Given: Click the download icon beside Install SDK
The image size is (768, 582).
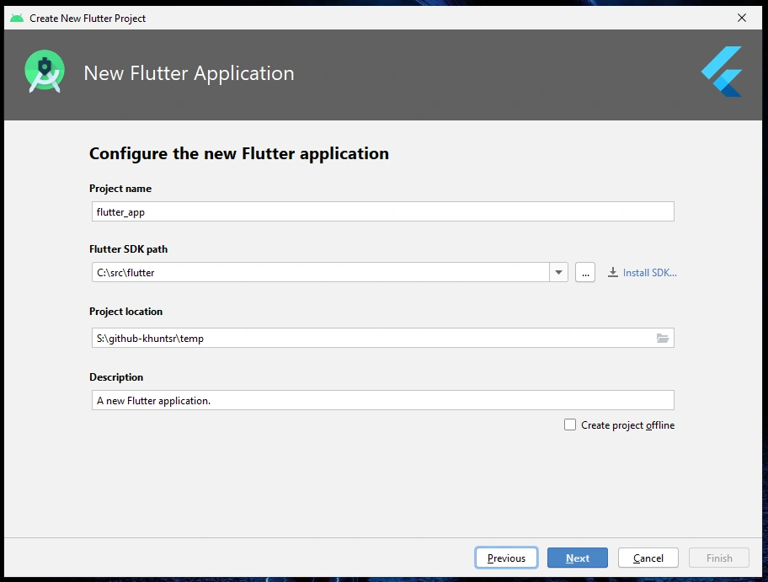Looking at the screenshot, I should (x=613, y=272).
